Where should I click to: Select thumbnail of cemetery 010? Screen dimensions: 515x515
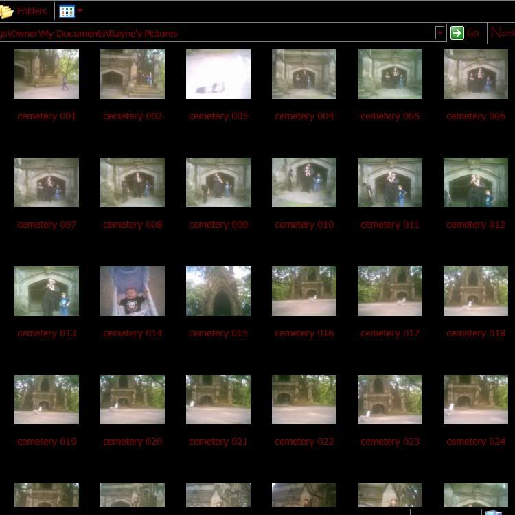tap(304, 183)
